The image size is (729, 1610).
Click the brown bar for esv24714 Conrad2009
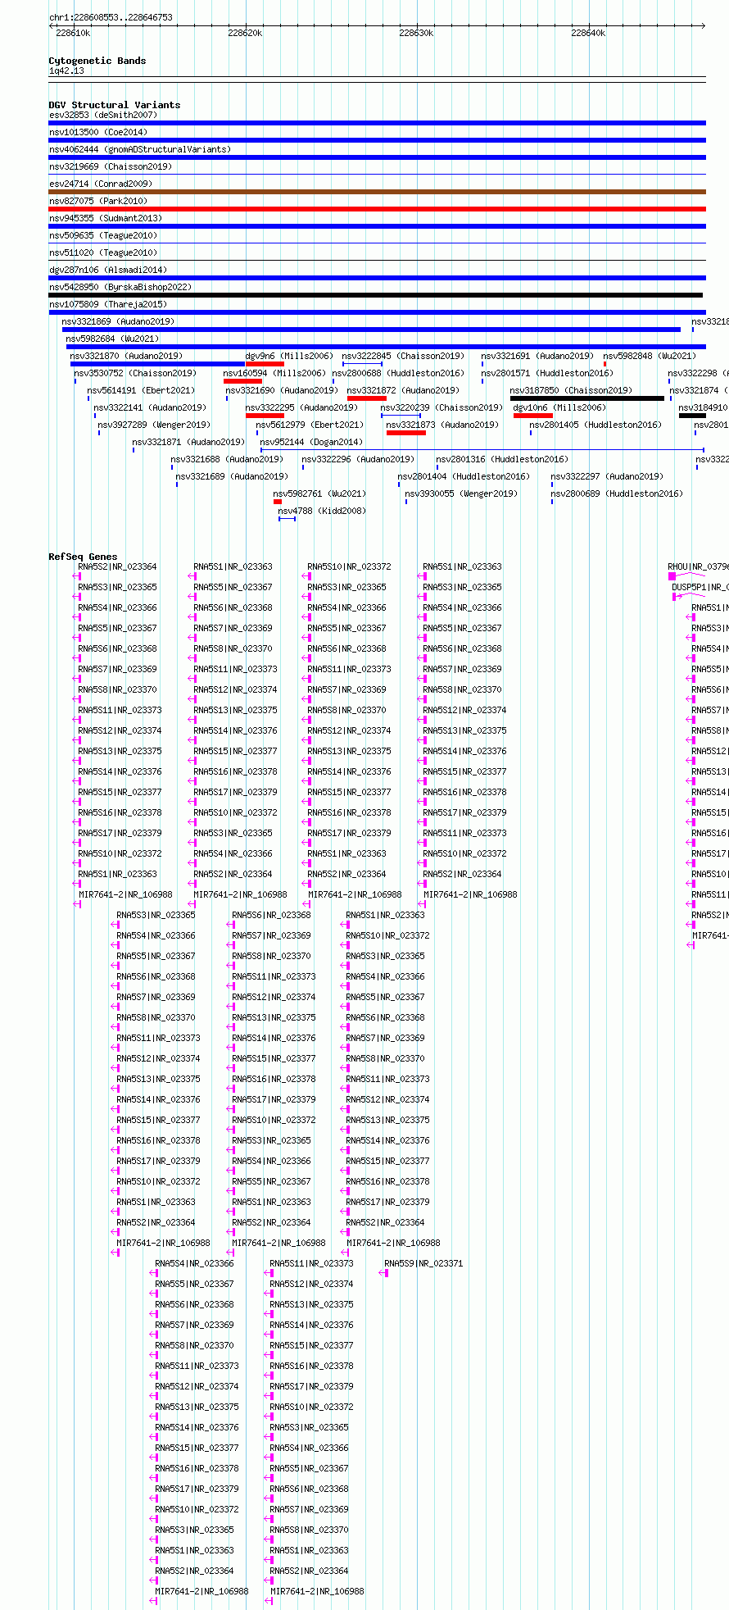click(377, 192)
